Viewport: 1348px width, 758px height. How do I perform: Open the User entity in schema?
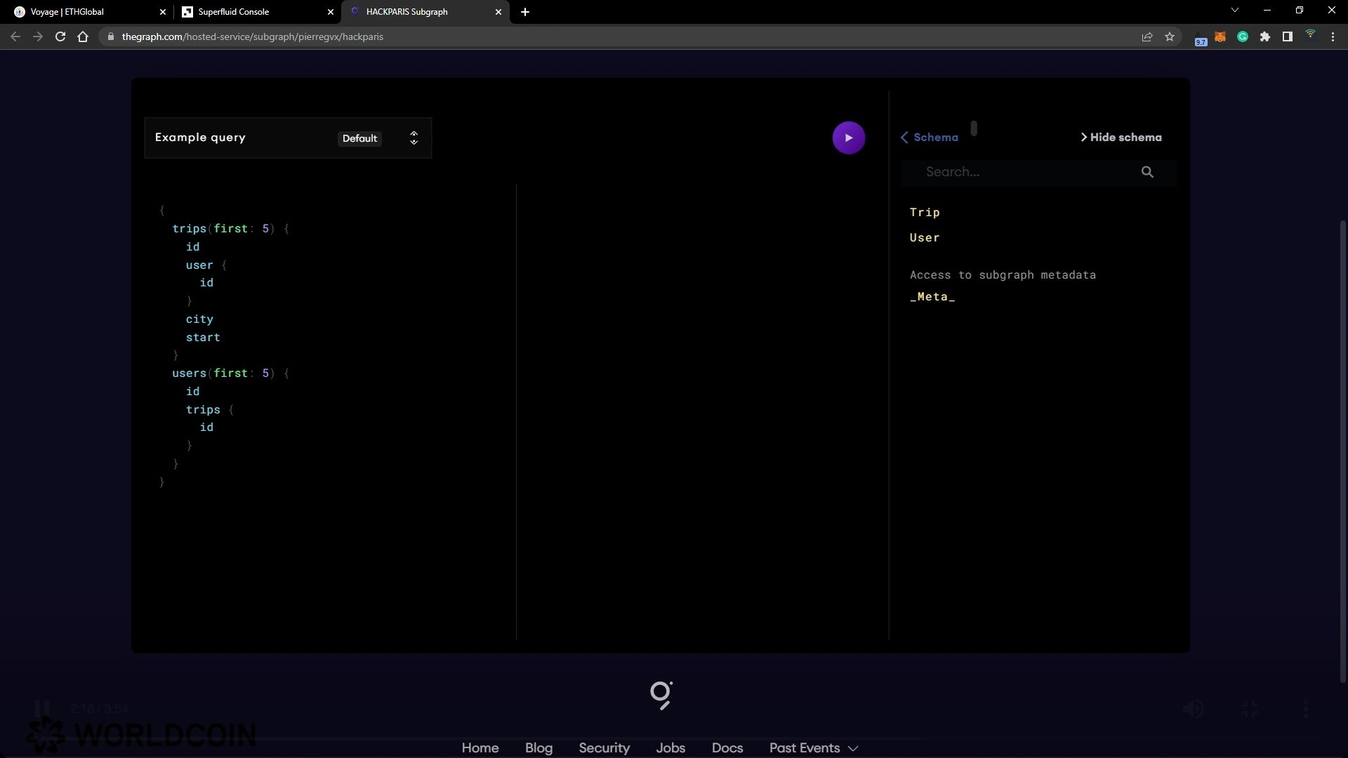(x=925, y=237)
